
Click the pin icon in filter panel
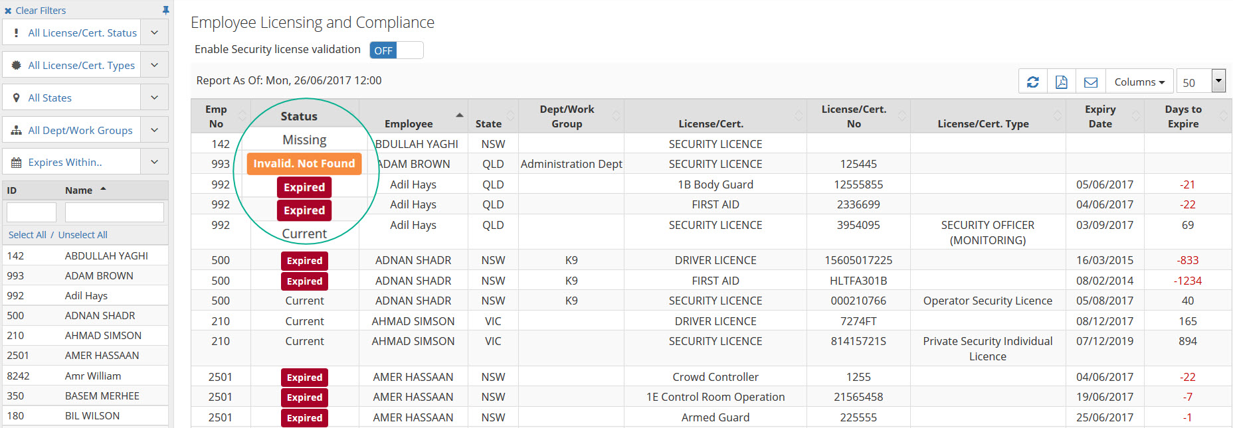tap(165, 10)
